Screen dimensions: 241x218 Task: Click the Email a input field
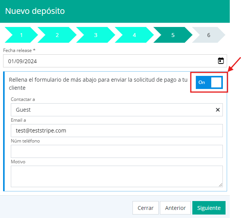click(117, 131)
